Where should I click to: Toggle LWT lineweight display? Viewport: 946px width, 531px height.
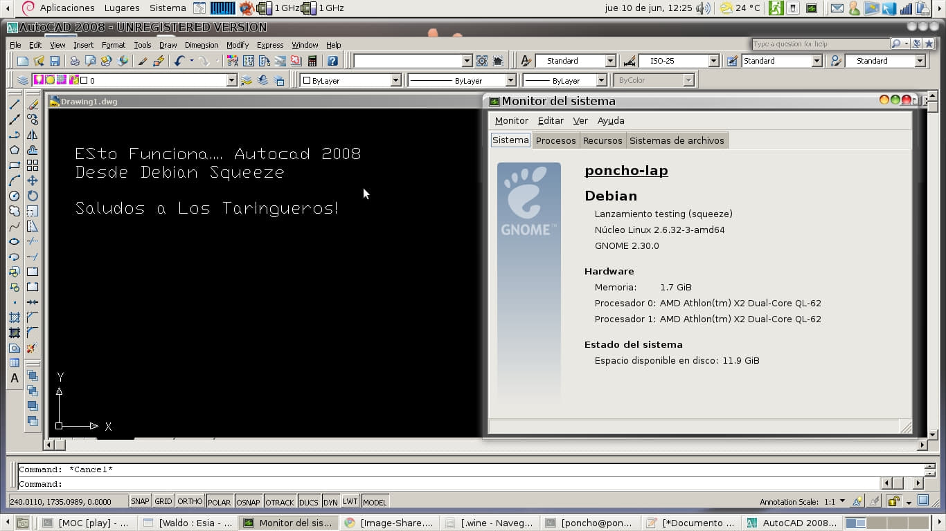[x=350, y=501]
